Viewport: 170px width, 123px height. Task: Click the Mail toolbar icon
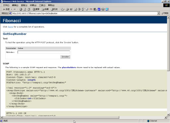click(62, 9)
